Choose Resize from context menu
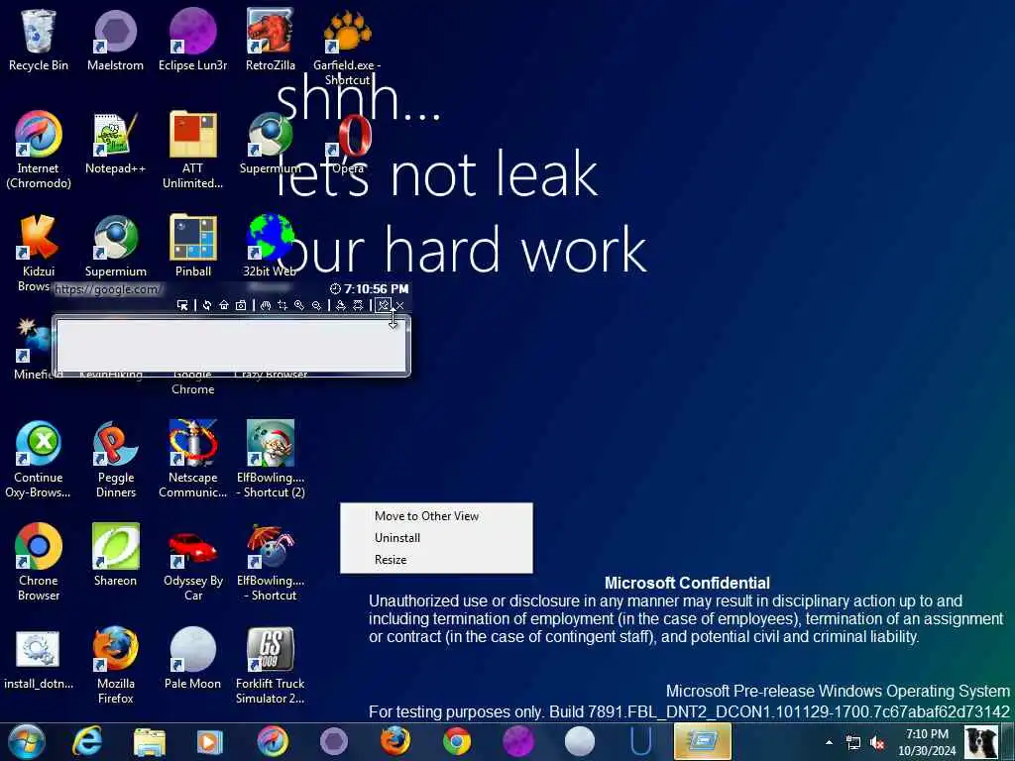The width and height of the screenshot is (1015, 761). click(391, 560)
